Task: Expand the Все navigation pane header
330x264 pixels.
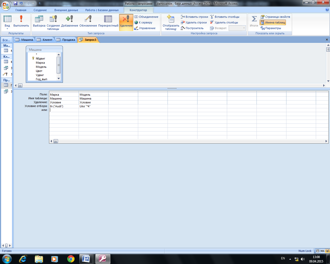Action: pos(6,40)
